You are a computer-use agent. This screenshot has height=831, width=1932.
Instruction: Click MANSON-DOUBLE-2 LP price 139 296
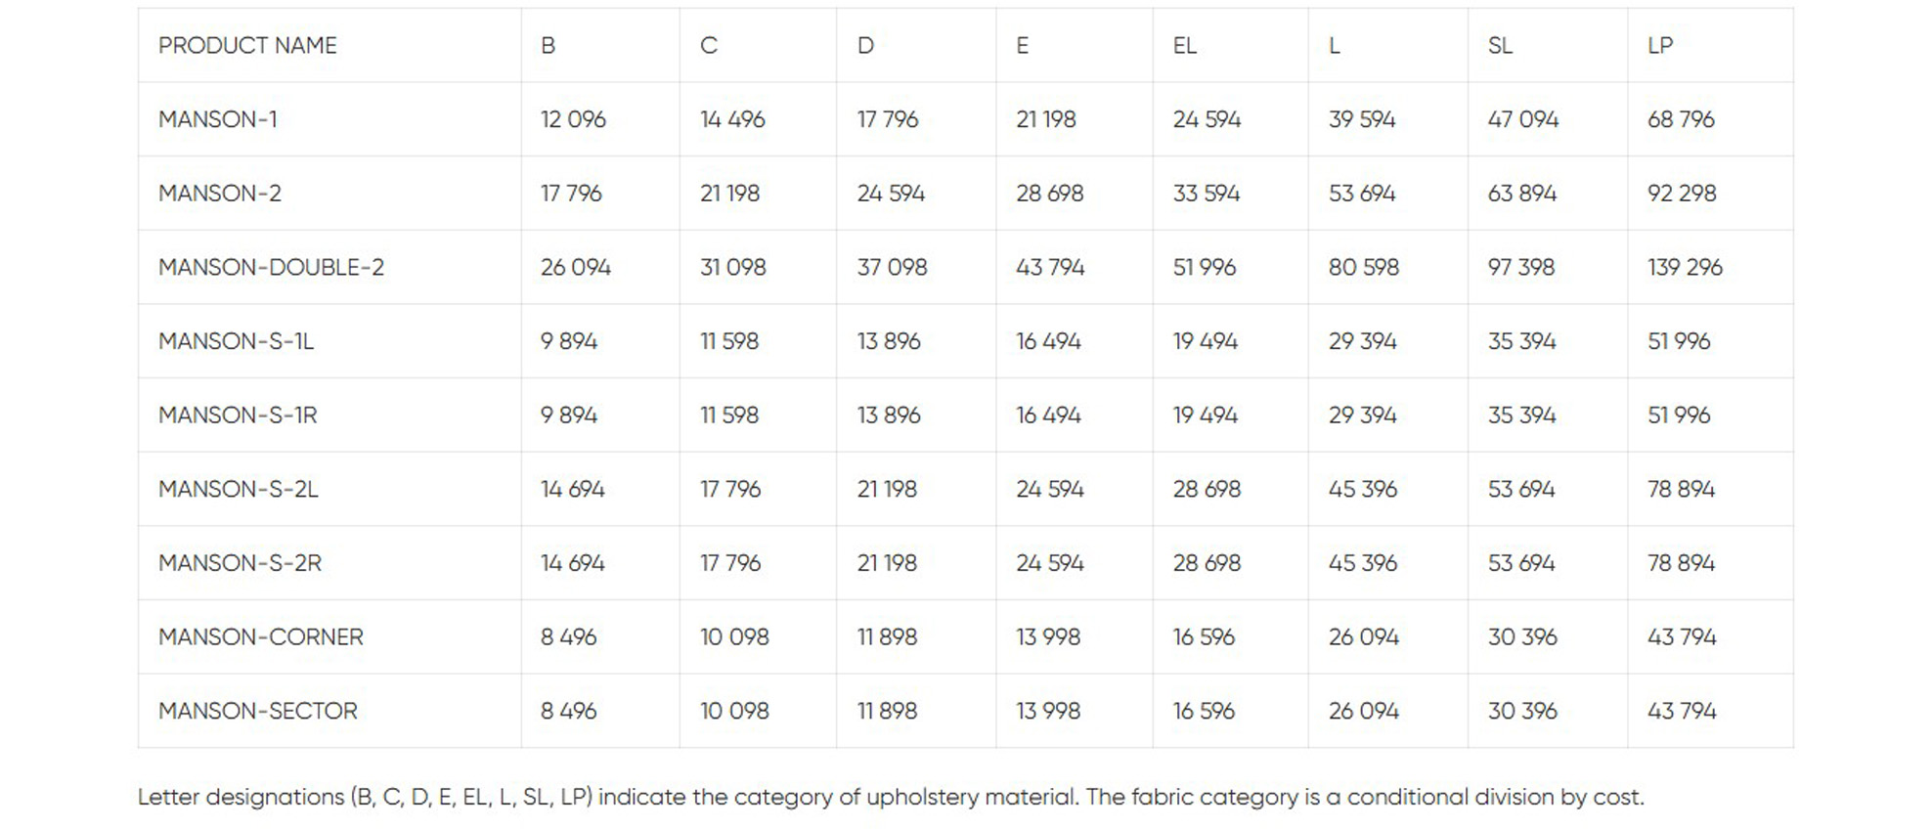(1685, 267)
